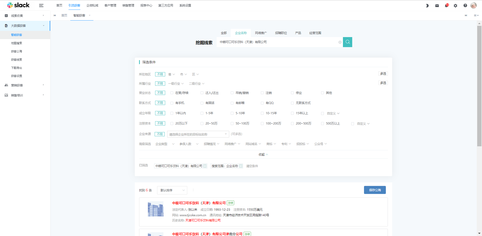Check the 在营/存续 checkbox

click(172, 93)
